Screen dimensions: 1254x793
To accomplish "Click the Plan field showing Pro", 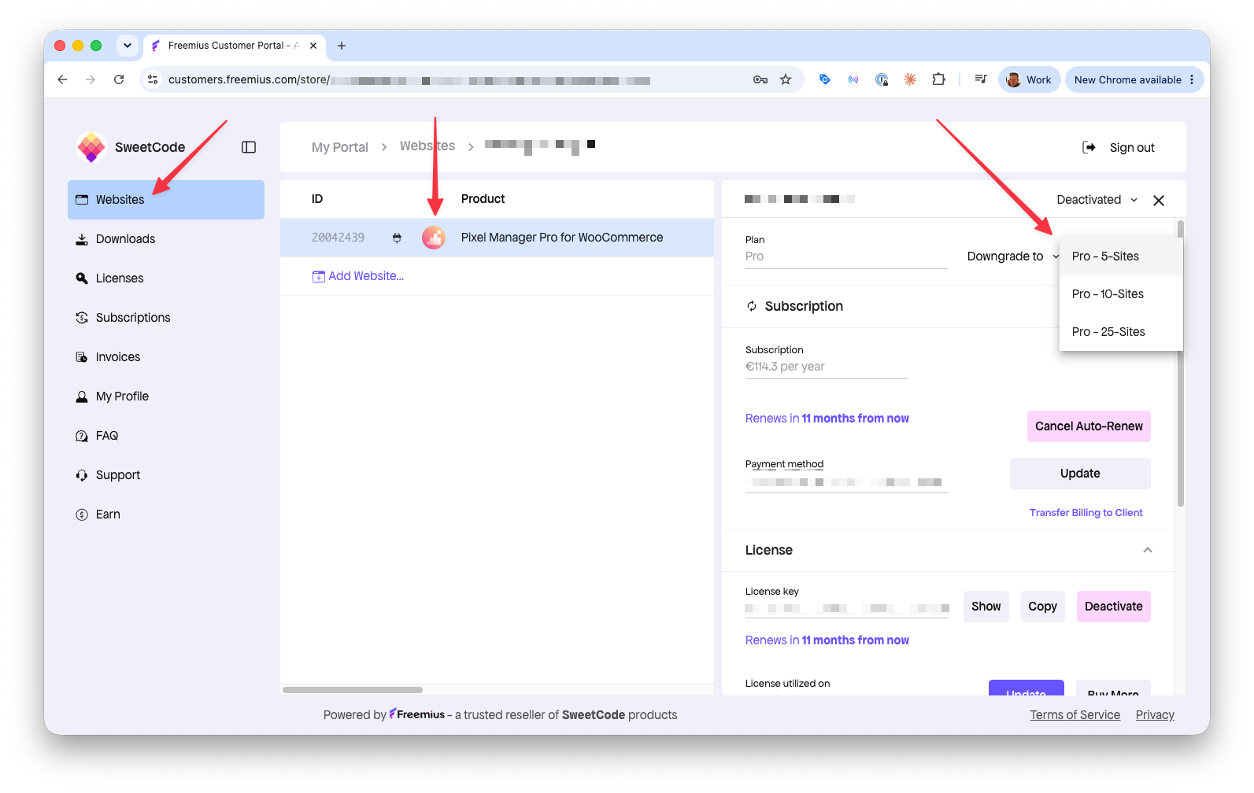I will pos(846,256).
